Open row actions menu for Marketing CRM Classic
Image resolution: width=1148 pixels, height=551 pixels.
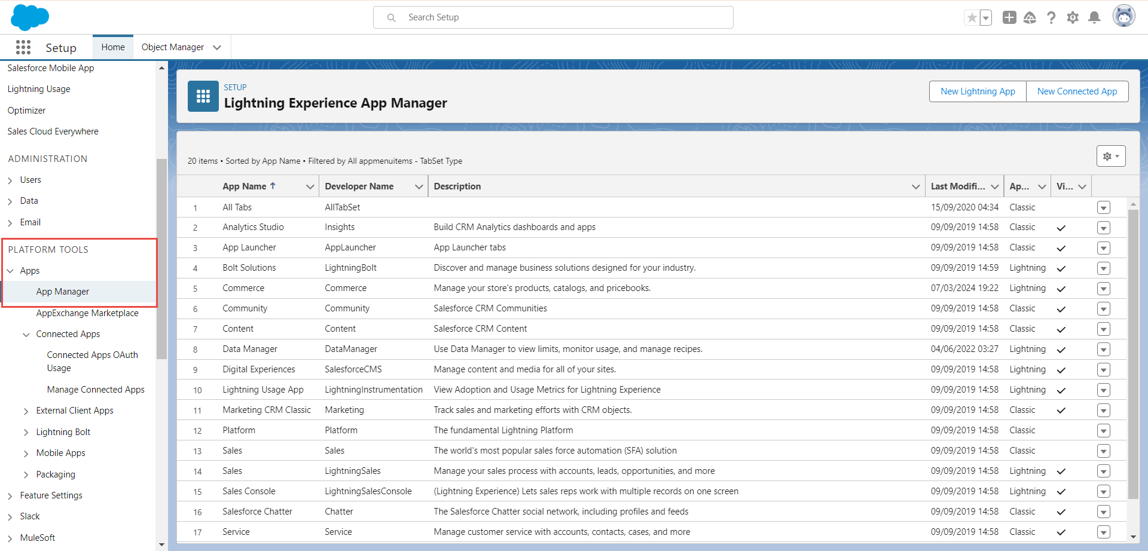tap(1104, 411)
